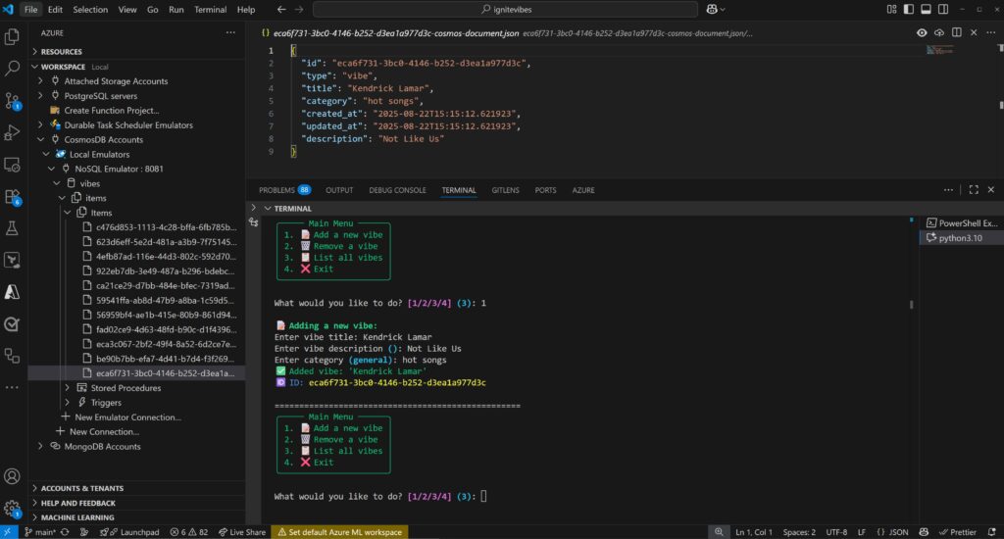Open the Remote Explorer view
1004x539 pixels.
pos(12,165)
